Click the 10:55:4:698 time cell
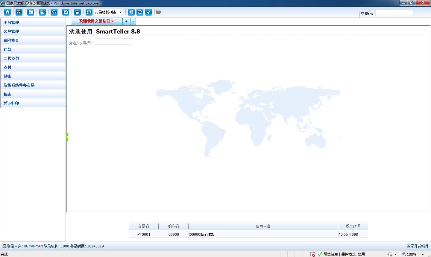 tap(353, 234)
